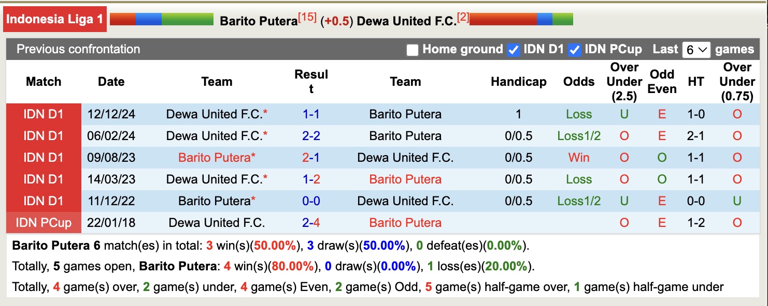Click the Handicap column header
This screenshot has height=306, width=768.
coord(518,82)
